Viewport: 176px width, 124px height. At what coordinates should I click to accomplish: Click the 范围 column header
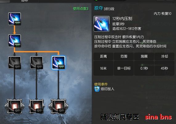click(x=124, y=56)
